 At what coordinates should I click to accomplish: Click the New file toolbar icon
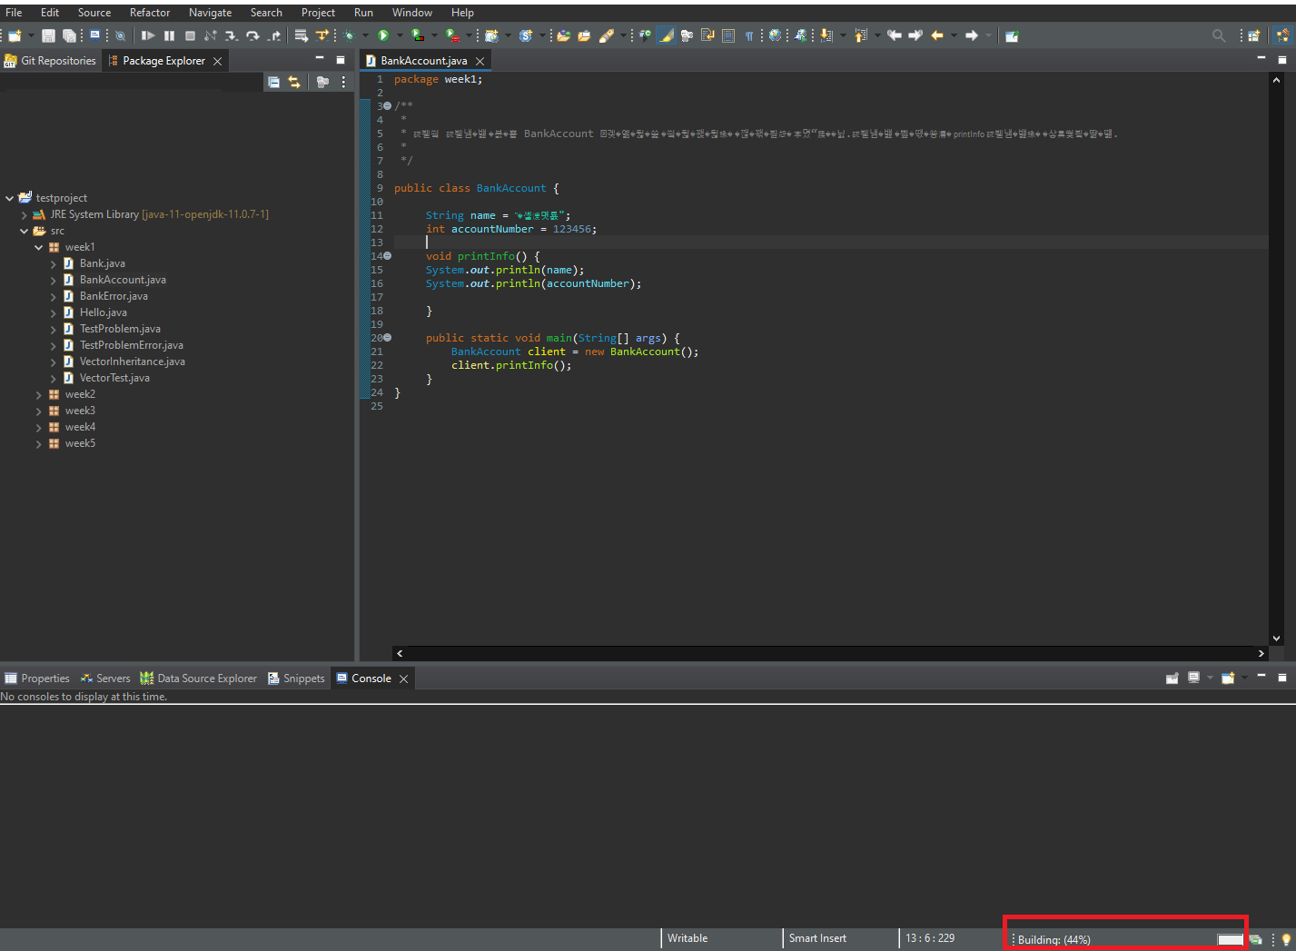pyautogui.click(x=15, y=35)
